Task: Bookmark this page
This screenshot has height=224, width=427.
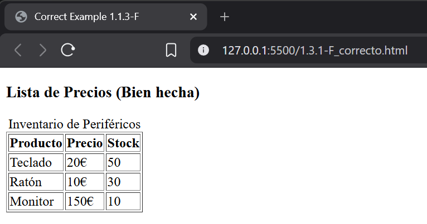Action: pos(171,51)
